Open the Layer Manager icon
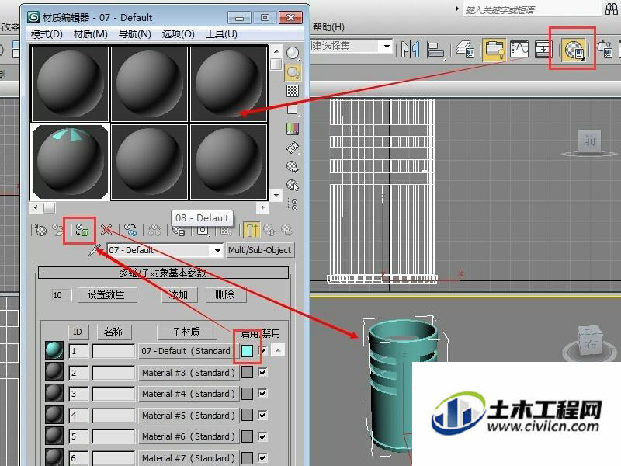The height and width of the screenshot is (466, 621). tap(465, 50)
